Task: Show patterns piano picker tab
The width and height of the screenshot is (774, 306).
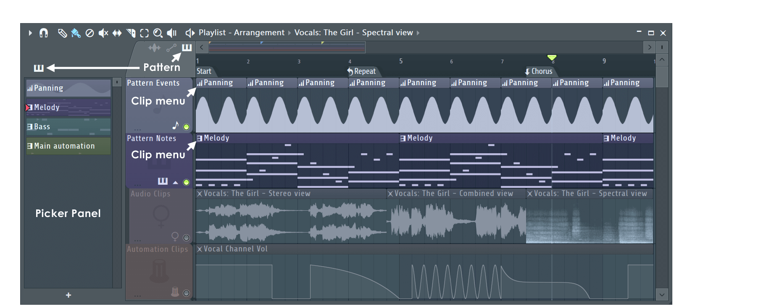Action: point(187,47)
